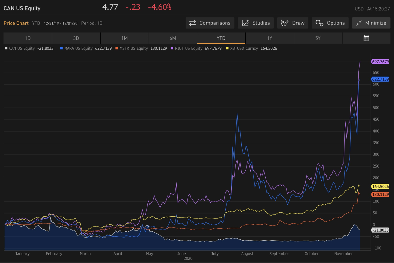Viewport: 394px width, 263px height.
Task: Click the Comparisons arrows icon
Action: (x=193, y=23)
